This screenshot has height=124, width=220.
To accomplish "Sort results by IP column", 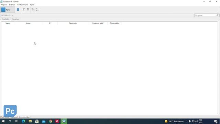I will point(49,23).
